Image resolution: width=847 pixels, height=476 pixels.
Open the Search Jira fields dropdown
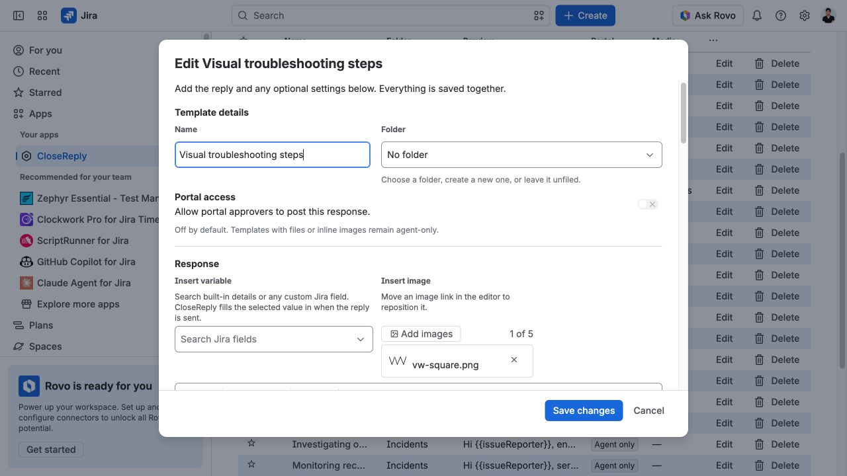tap(274, 339)
